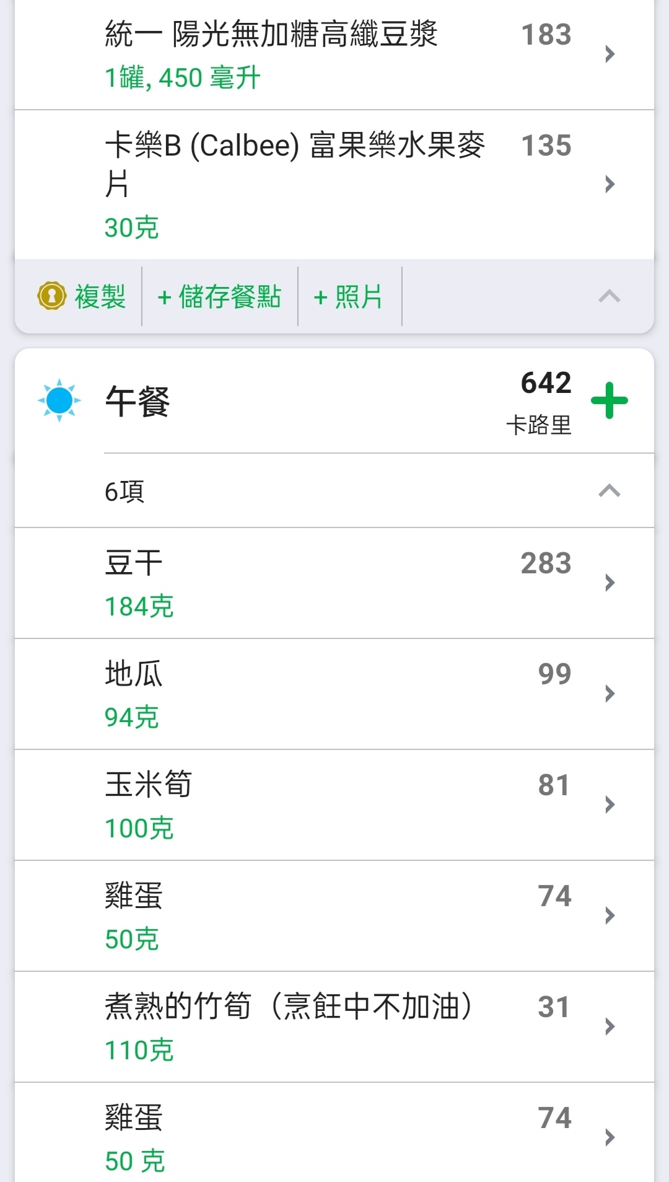Open the 午餐 meal header

(x=334, y=400)
